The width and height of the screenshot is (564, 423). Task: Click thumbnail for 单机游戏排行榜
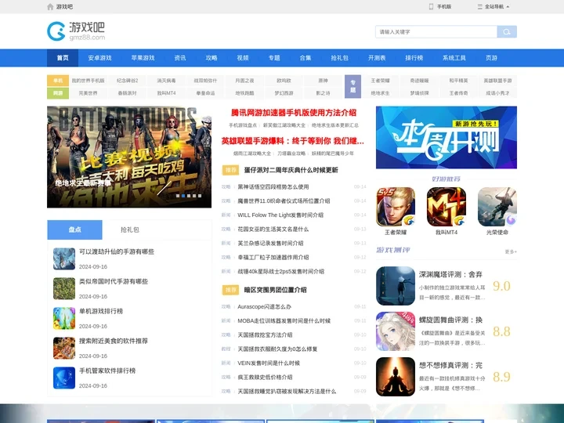tap(64, 318)
